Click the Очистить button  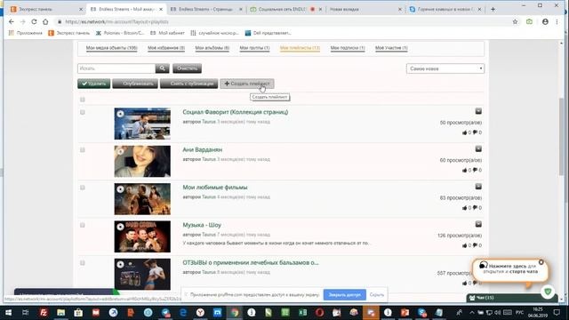coord(187,68)
